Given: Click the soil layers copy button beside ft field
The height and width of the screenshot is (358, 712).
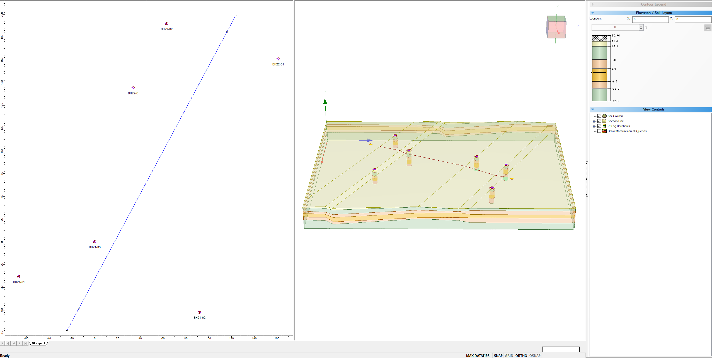Looking at the screenshot, I should coord(708,28).
